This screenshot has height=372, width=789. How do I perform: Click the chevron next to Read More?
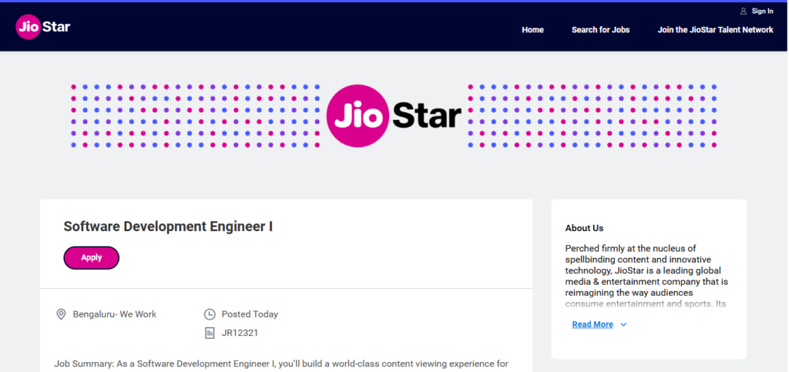[x=623, y=325]
